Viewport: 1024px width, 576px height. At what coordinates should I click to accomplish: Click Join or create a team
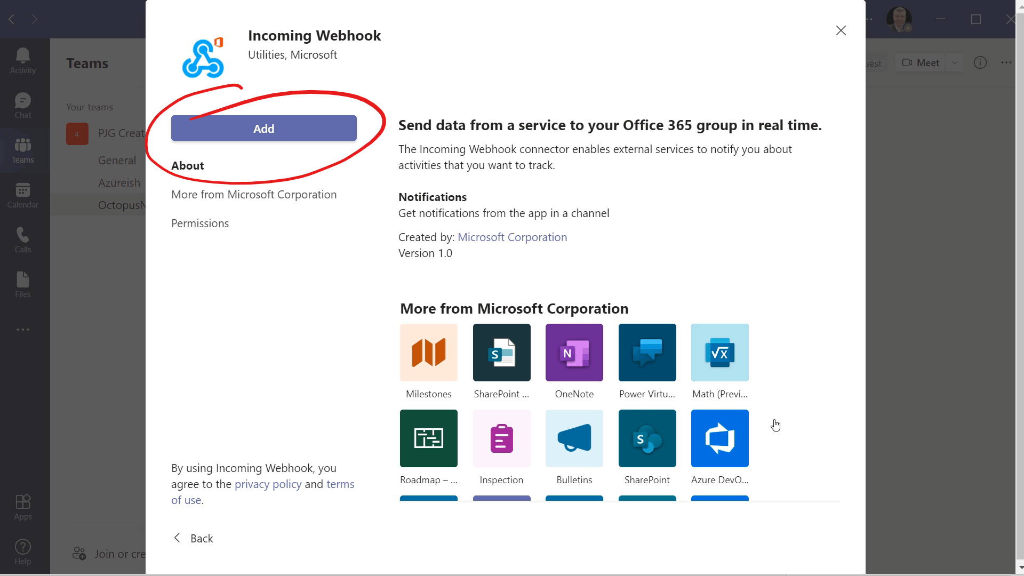pyautogui.click(x=109, y=554)
